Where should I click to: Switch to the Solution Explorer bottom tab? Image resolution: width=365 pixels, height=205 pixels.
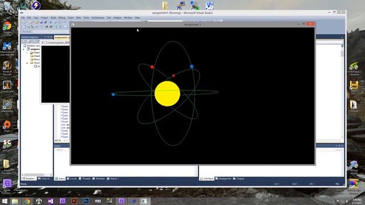[29, 178]
